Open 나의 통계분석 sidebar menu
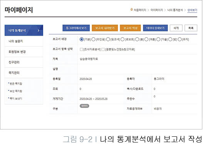 click(24, 30)
